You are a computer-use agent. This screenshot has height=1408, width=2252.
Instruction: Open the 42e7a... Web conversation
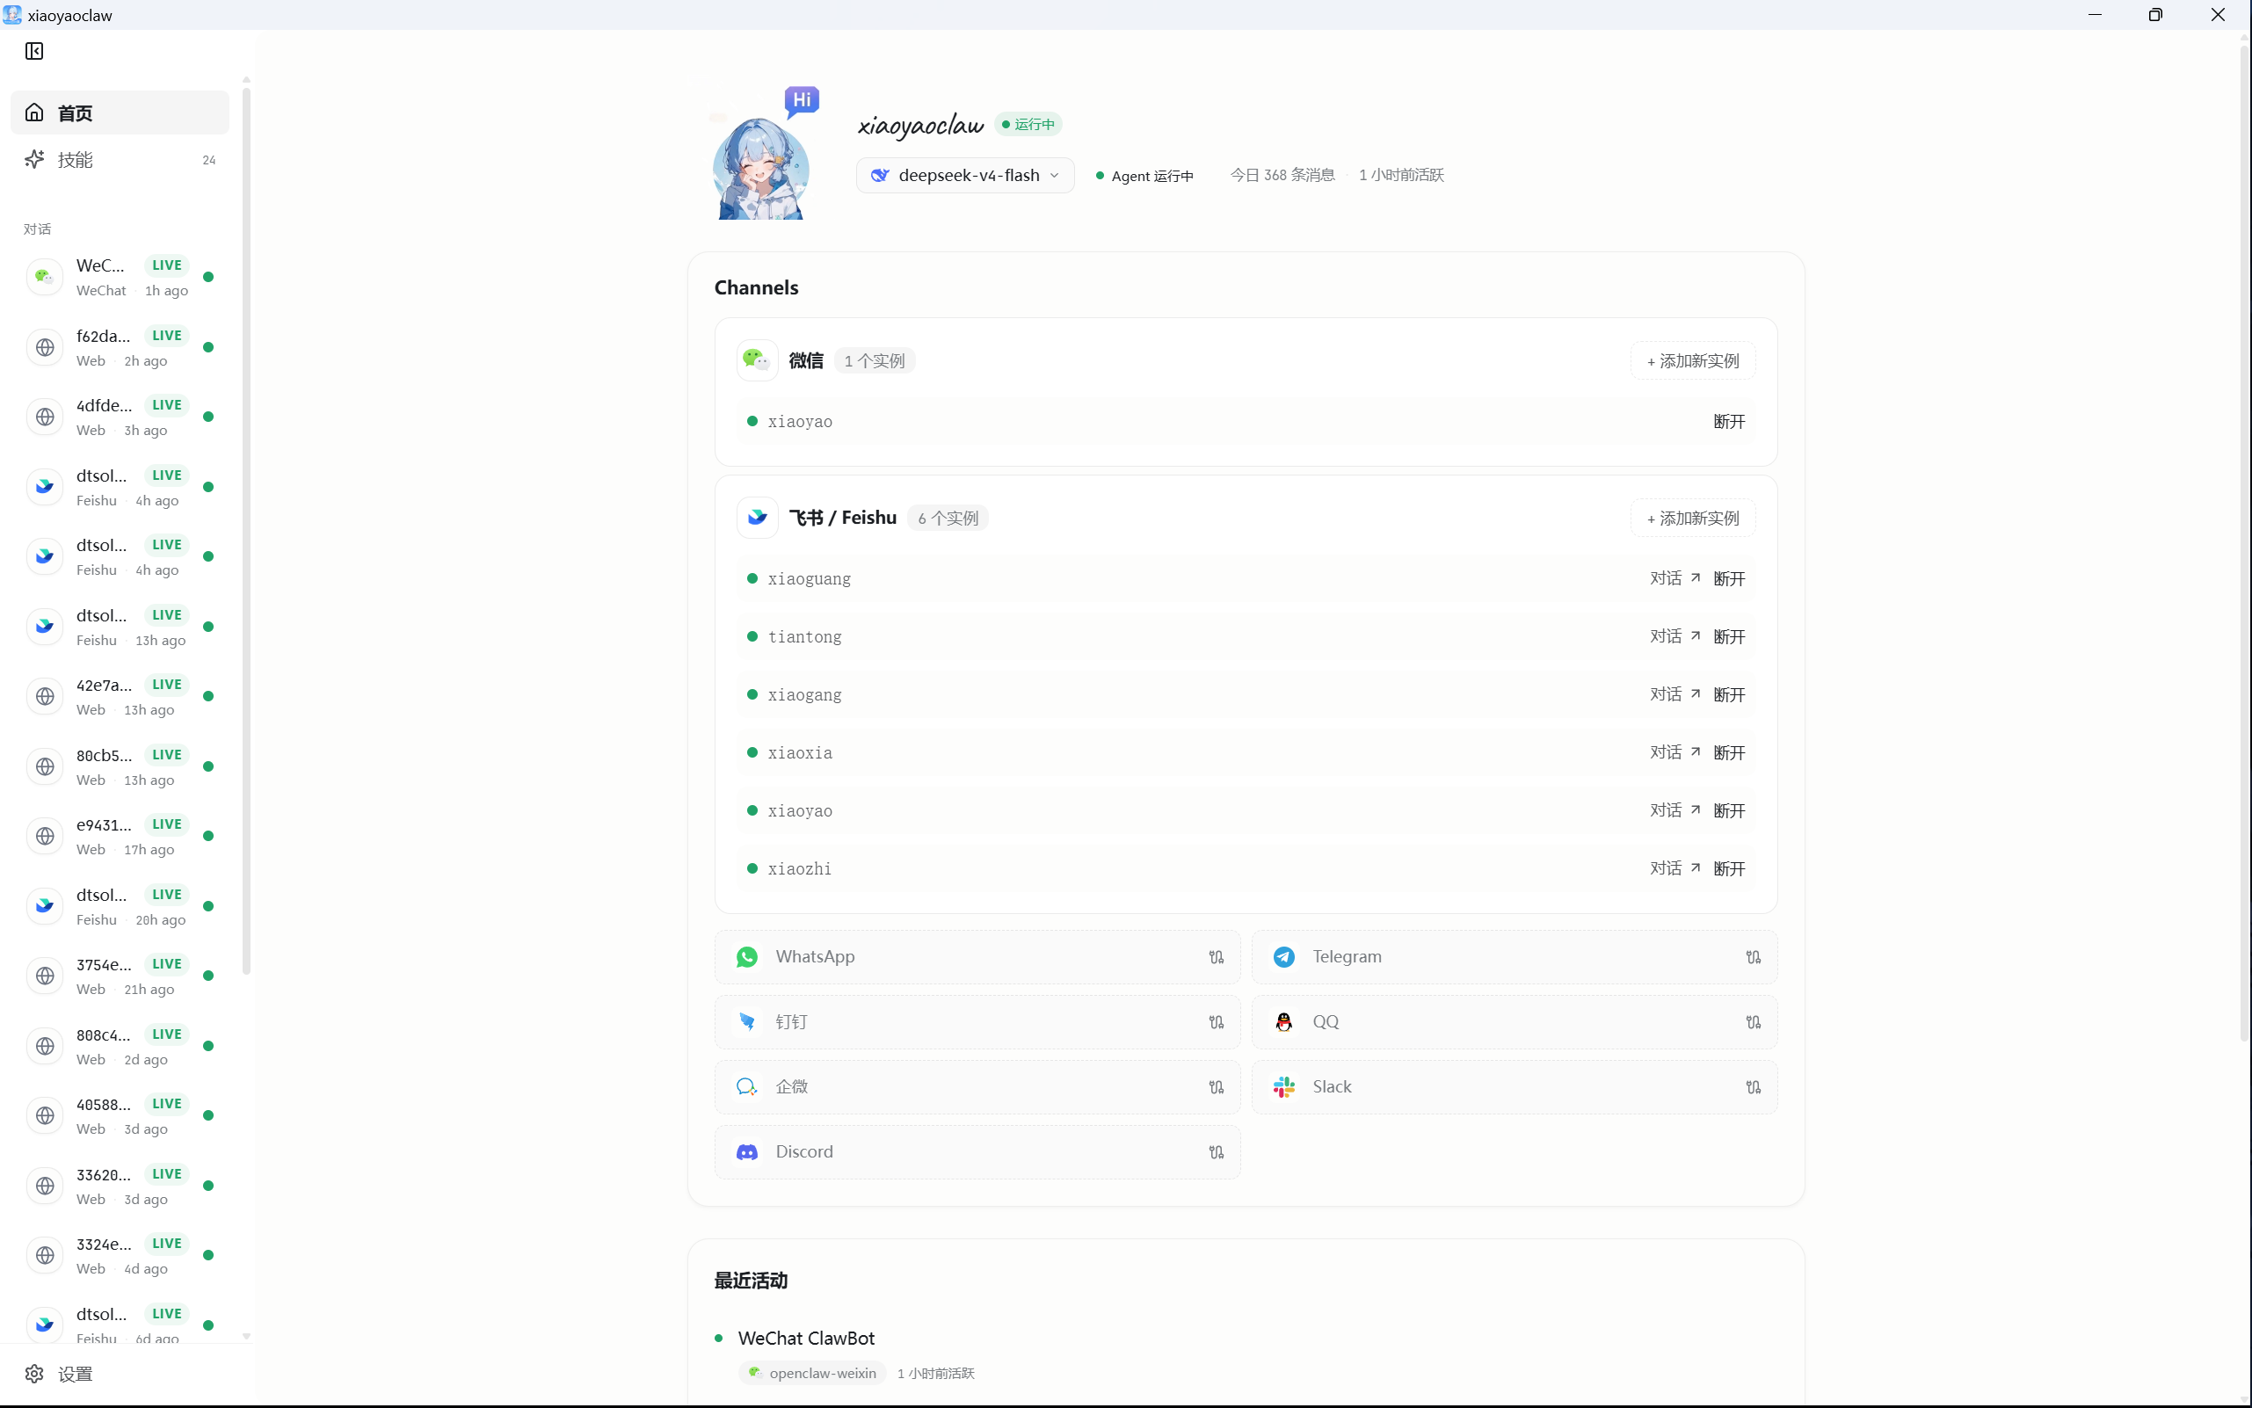[120, 697]
